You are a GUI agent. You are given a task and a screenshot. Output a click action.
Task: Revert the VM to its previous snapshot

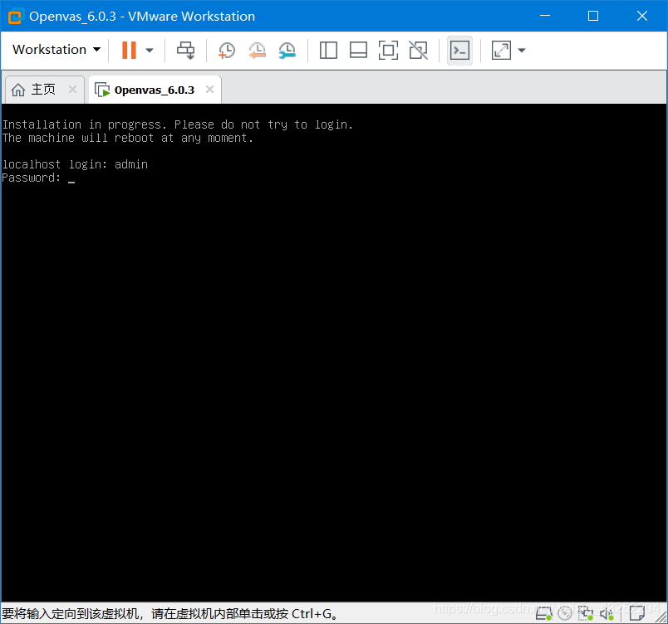coord(258,50)
